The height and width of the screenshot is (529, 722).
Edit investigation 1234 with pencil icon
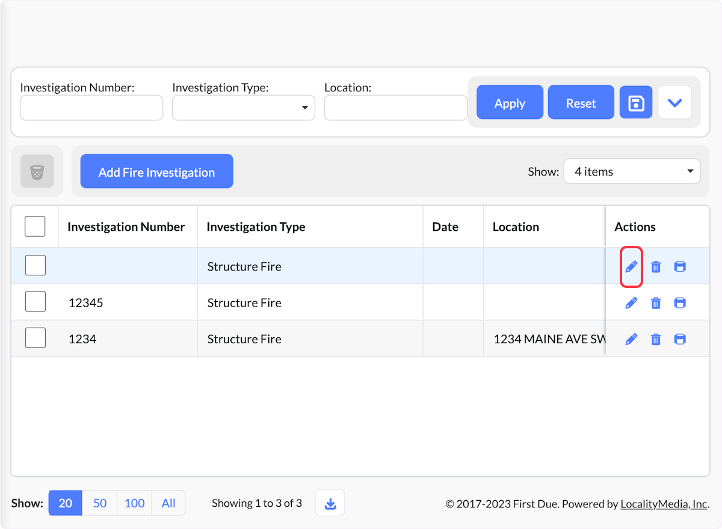click(631, 339)
